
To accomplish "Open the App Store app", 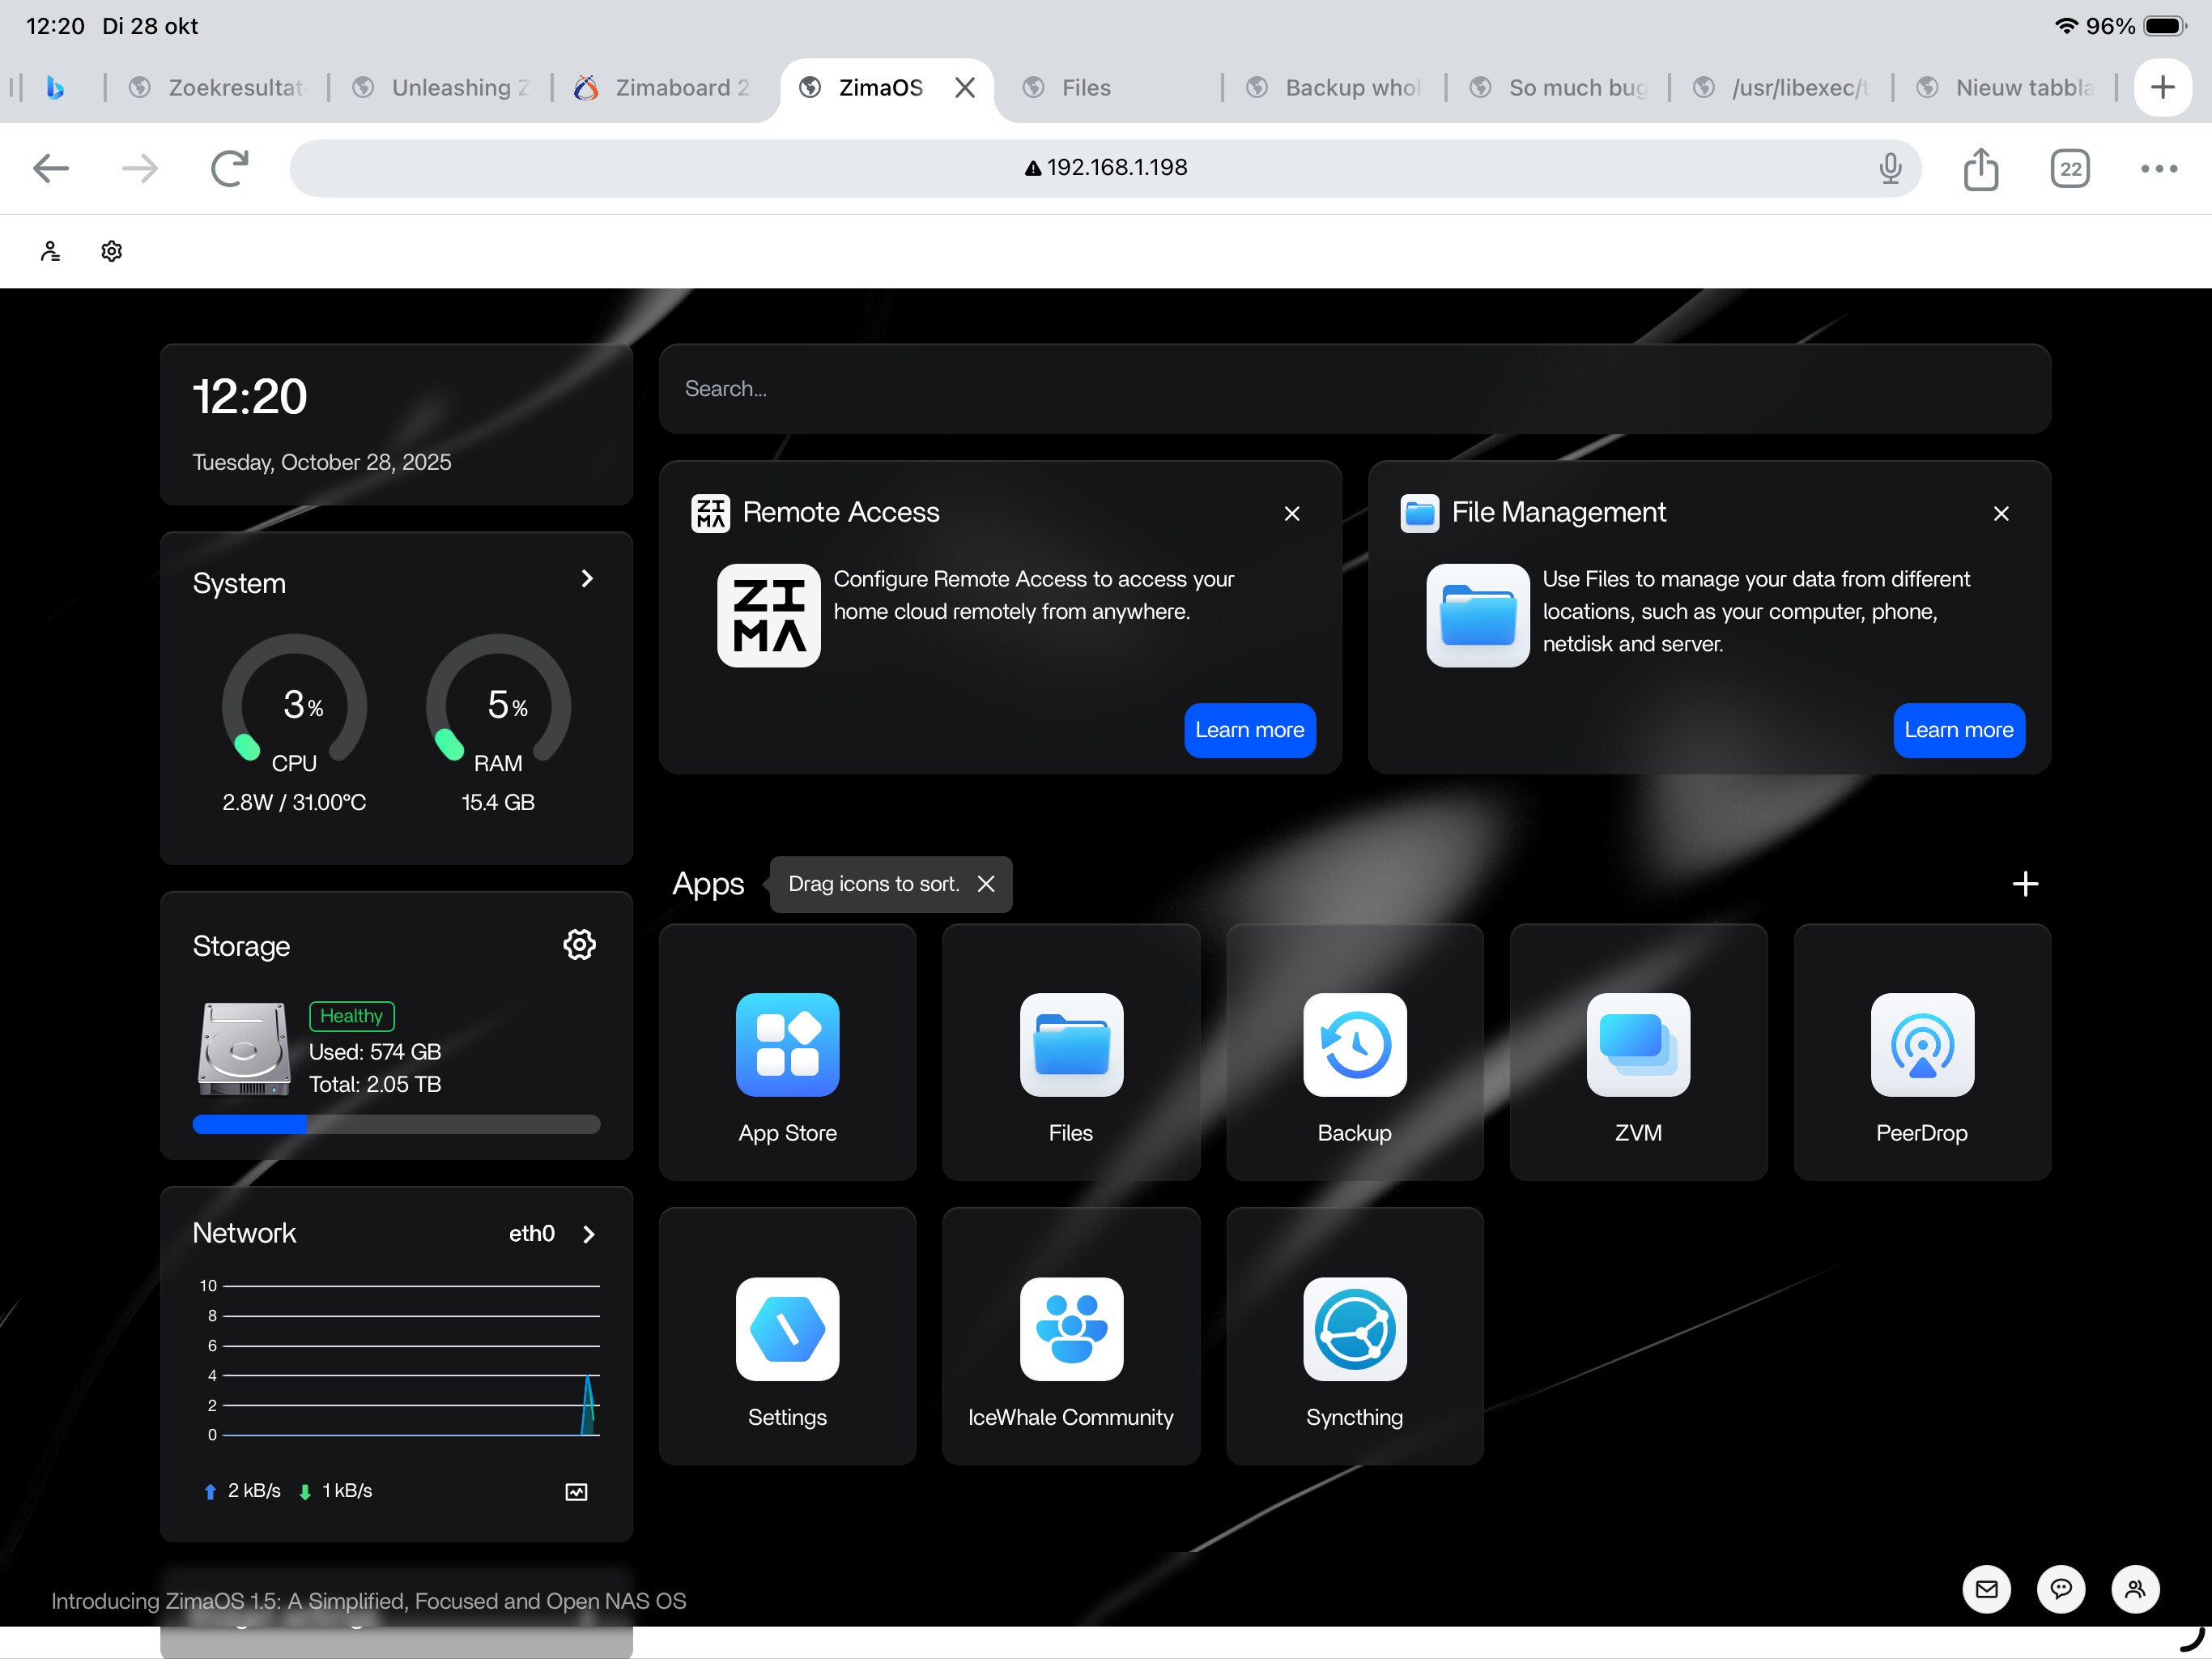I will [787, 1045].
